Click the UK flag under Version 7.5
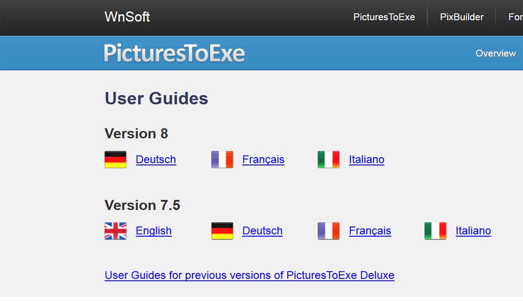The width and height of the screenshot is (523, 301). [x=116, y=231]
